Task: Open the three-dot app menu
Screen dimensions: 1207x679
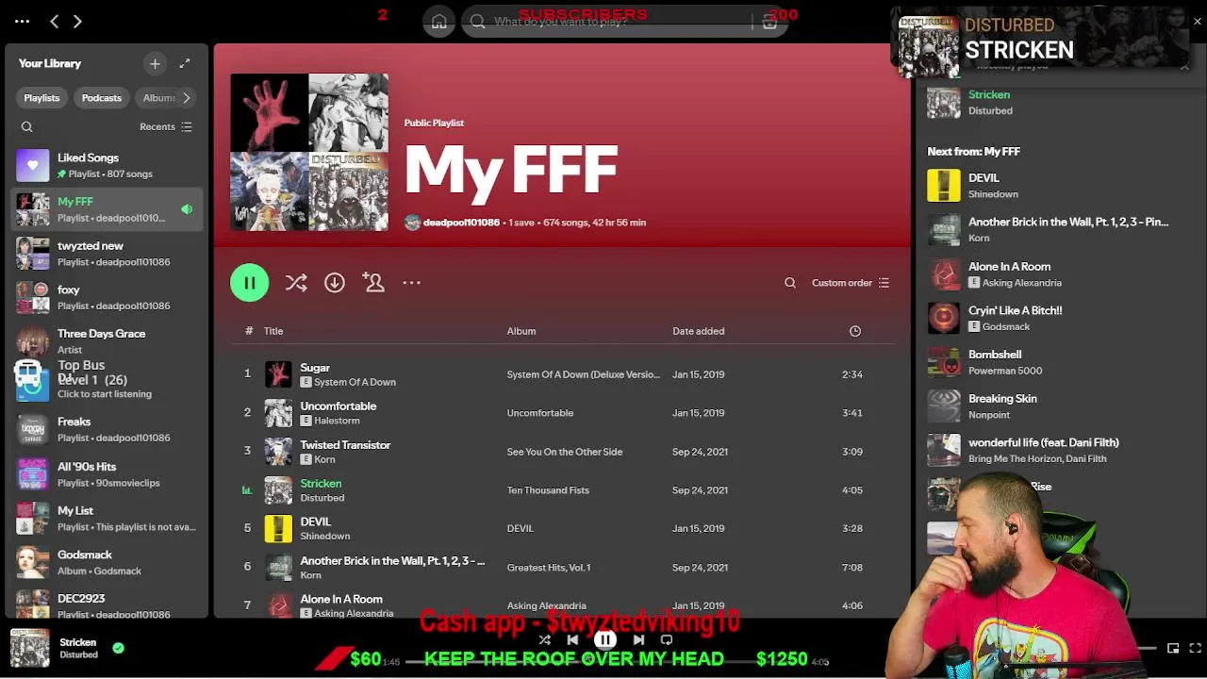Action: tap(22, 21)
